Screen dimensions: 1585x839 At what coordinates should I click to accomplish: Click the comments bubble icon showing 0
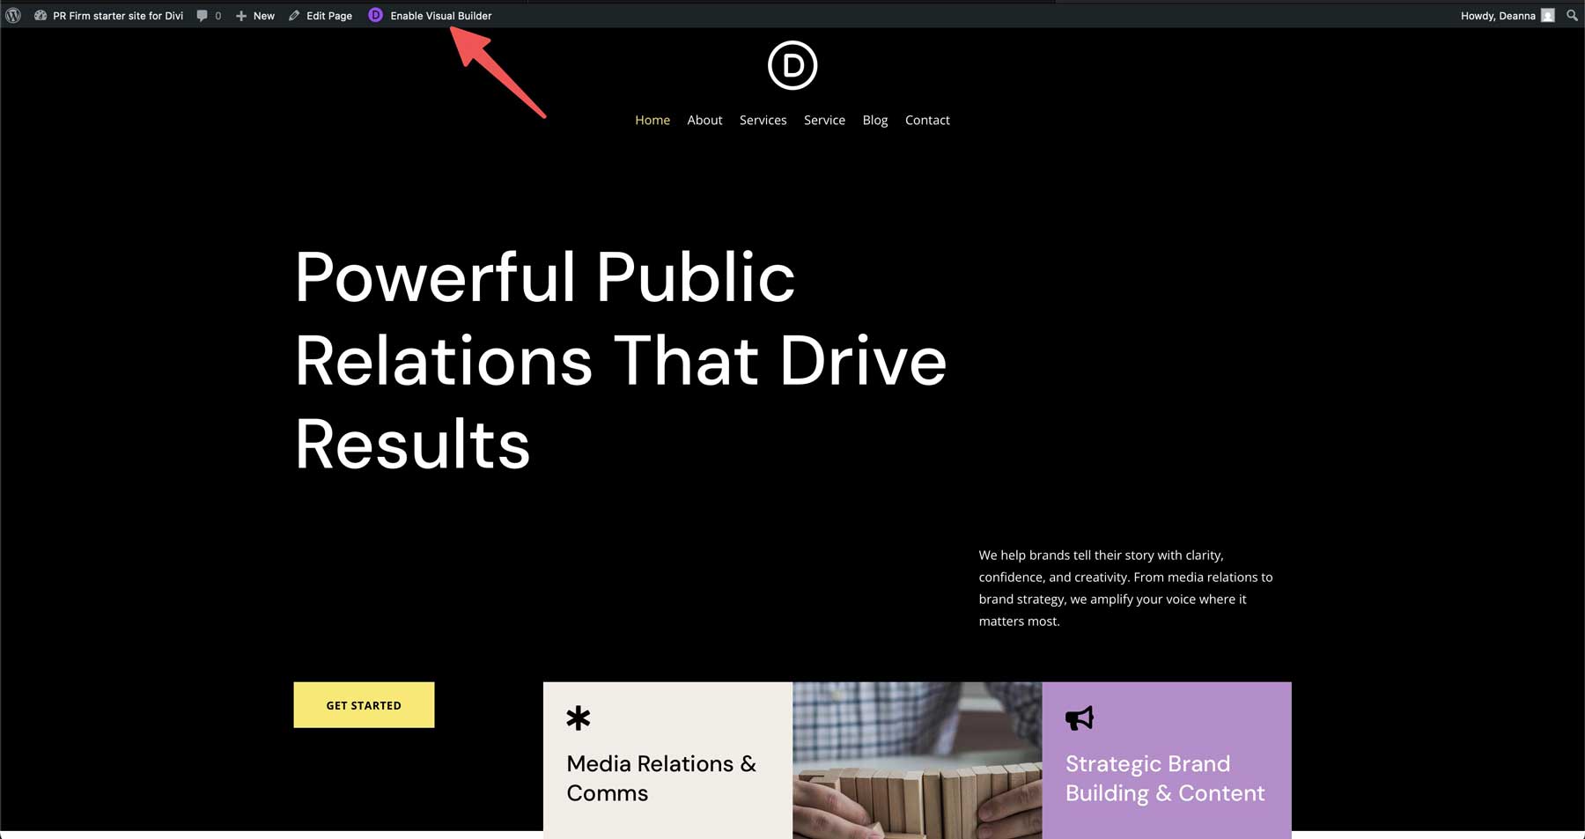tap(203, 15)
